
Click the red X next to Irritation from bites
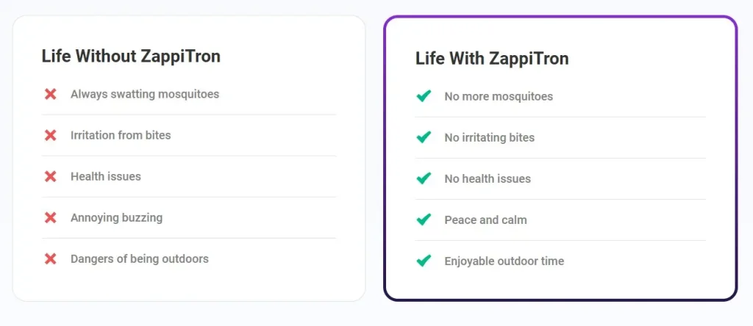coord(51,135)
